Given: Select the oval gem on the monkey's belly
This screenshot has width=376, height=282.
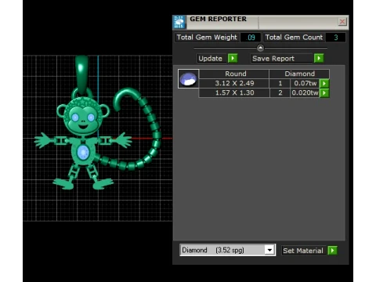Looking at the screenshot, I should tap(83, 152).
